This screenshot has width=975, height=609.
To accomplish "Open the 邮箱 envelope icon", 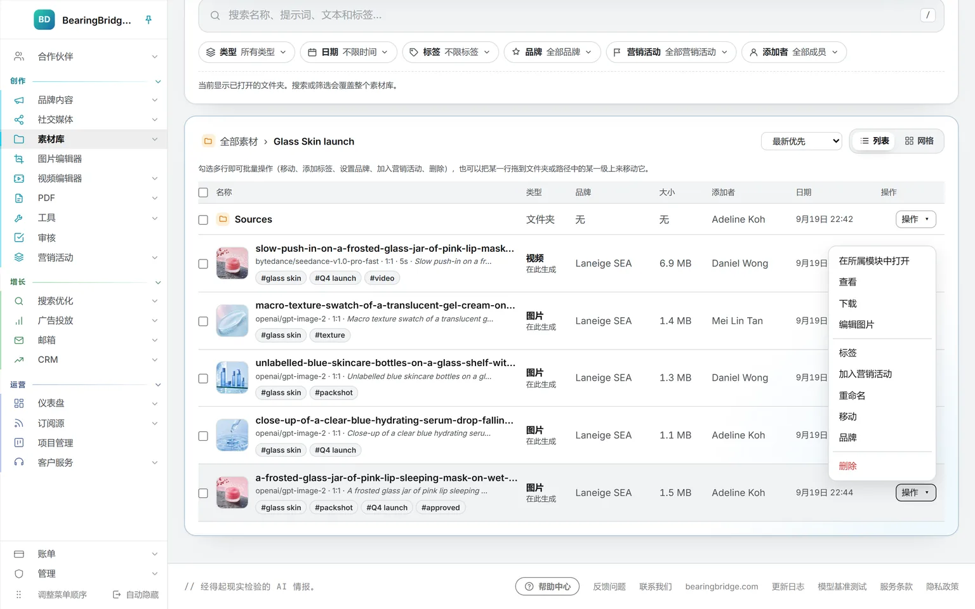I will click(19, 341).
